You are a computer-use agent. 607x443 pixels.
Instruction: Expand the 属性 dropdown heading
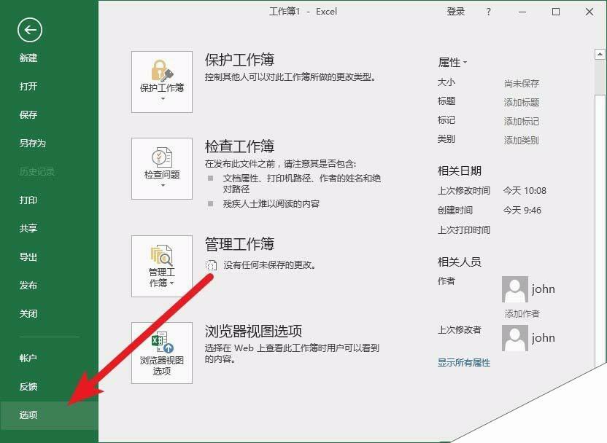pos(452,62)
